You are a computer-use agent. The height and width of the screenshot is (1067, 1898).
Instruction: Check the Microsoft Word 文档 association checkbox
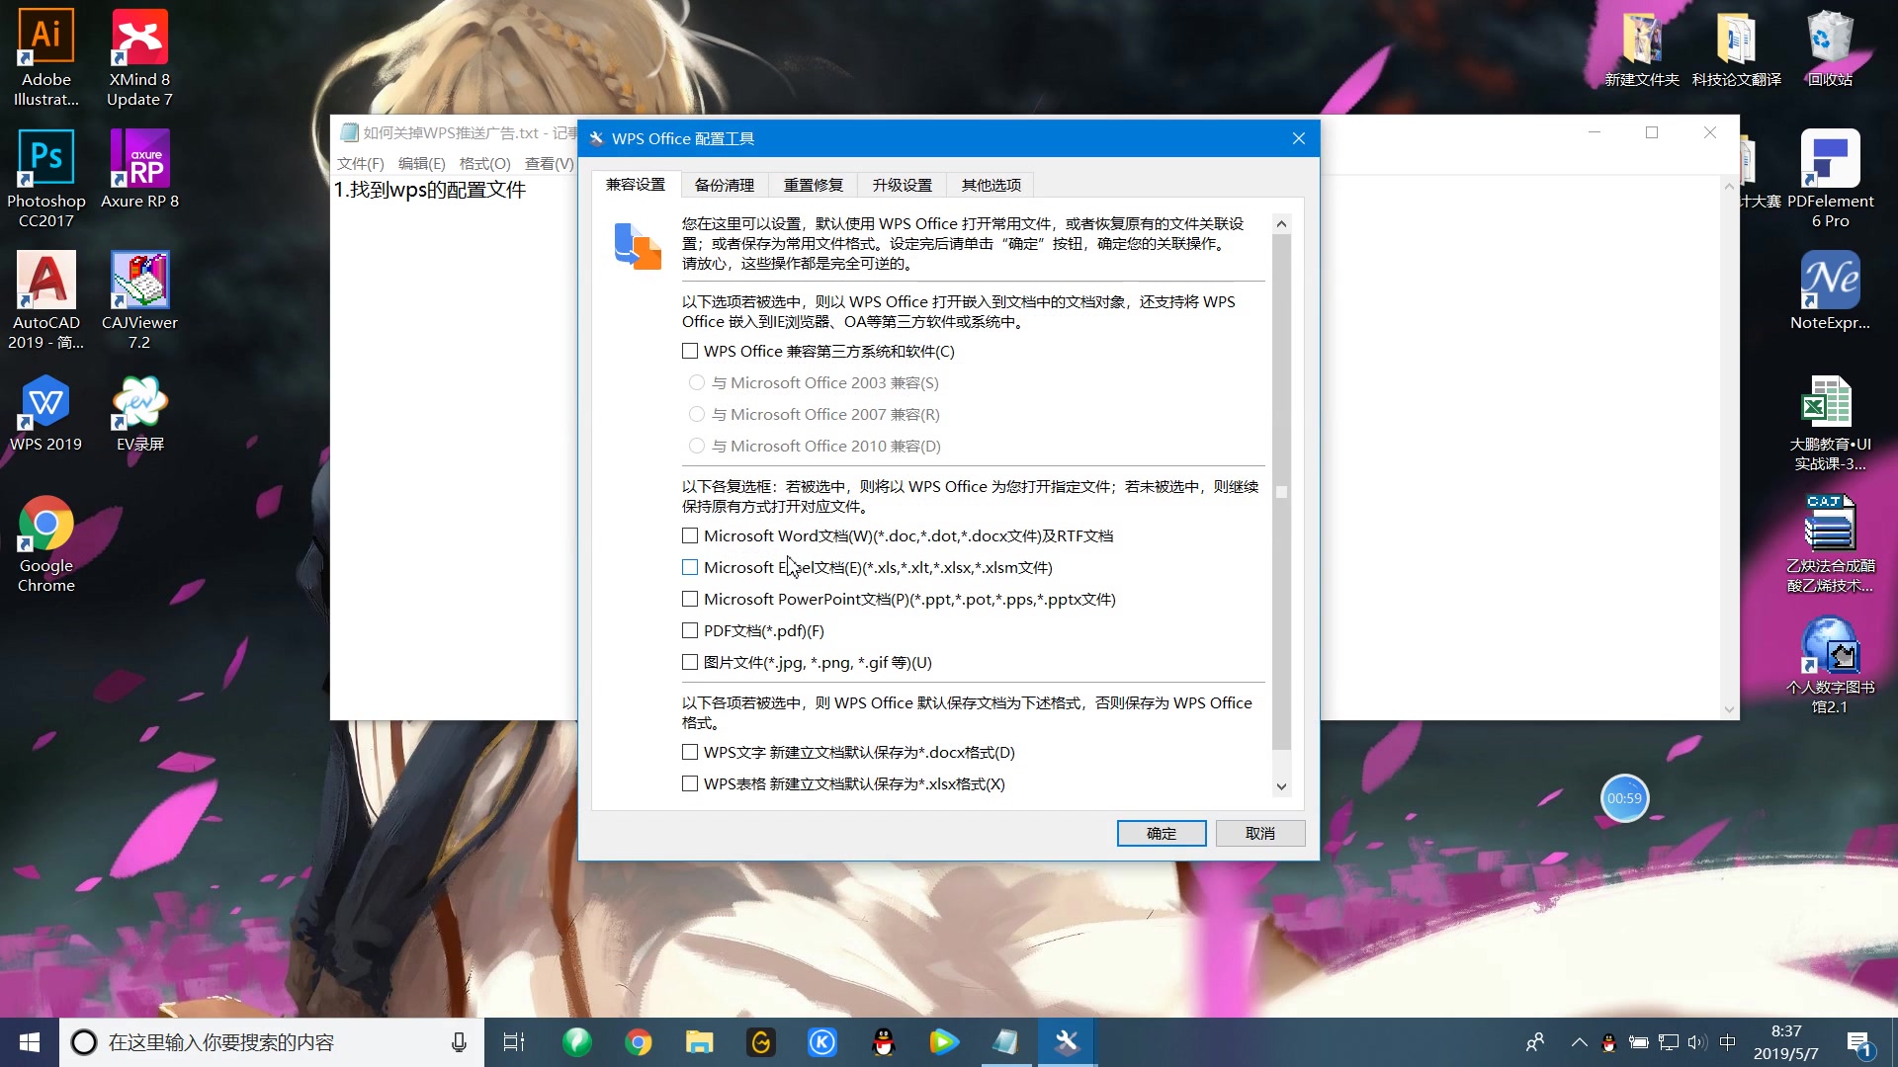pos(689,534)
